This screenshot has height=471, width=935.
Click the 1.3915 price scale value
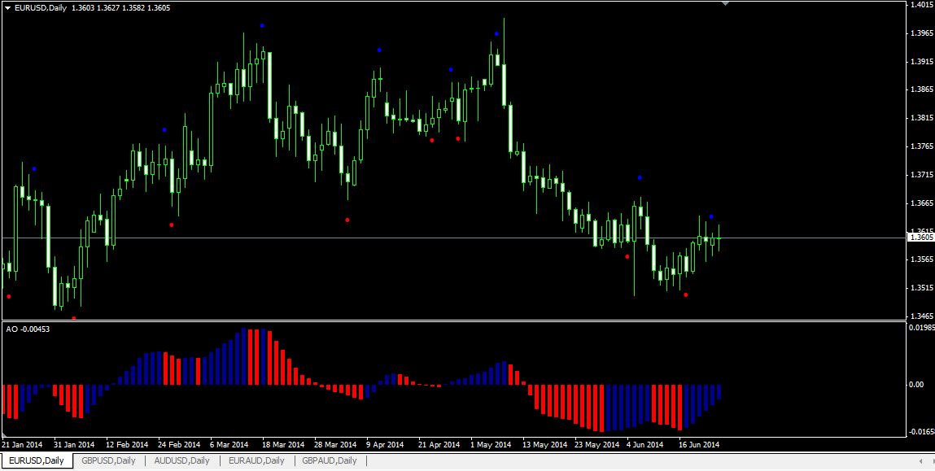click(921, 61)
